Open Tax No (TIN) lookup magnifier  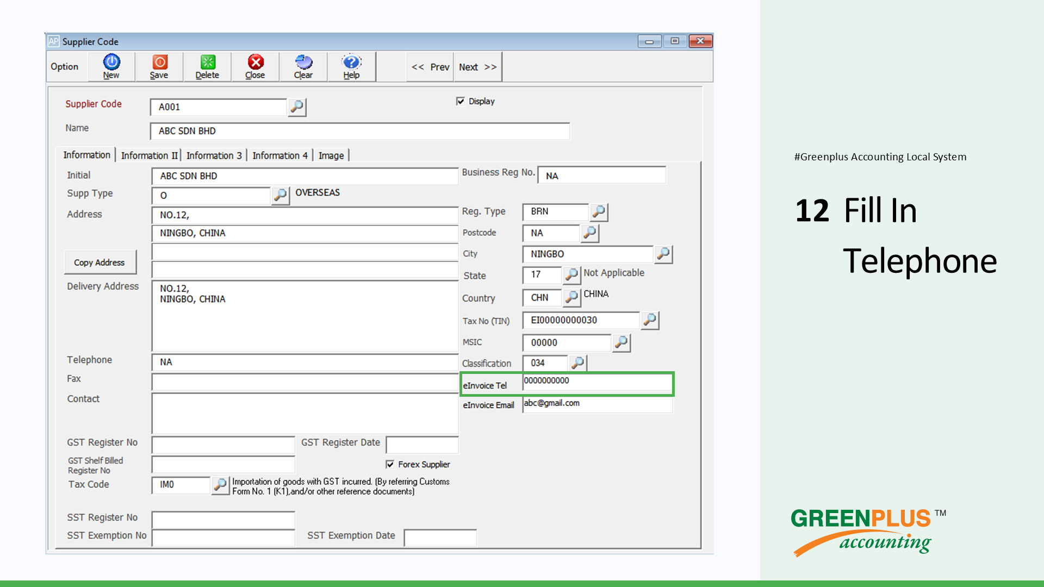point(650,320)
